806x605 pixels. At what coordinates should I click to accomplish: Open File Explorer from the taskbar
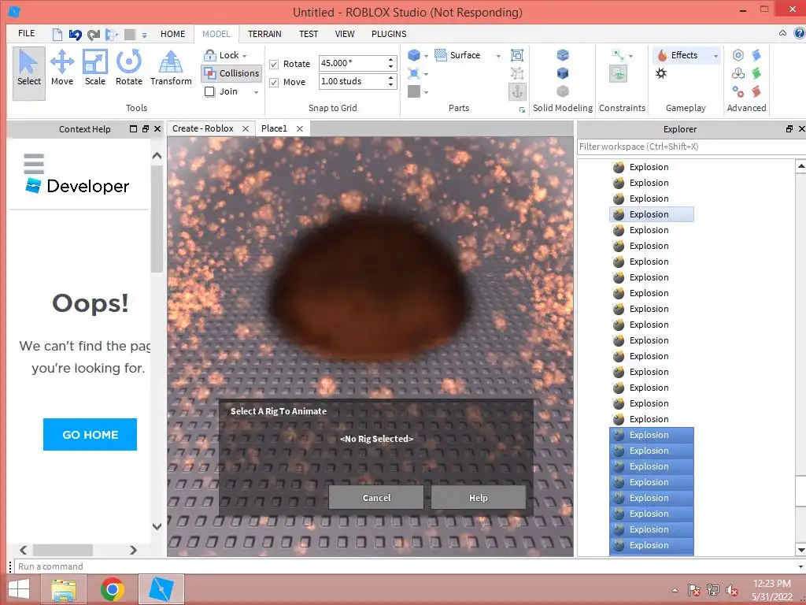point(64,589)
